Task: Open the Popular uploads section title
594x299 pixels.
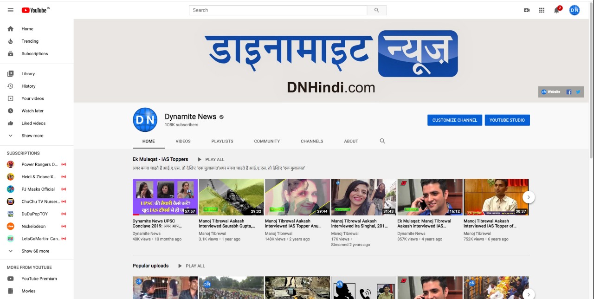Action: point(150,266)
